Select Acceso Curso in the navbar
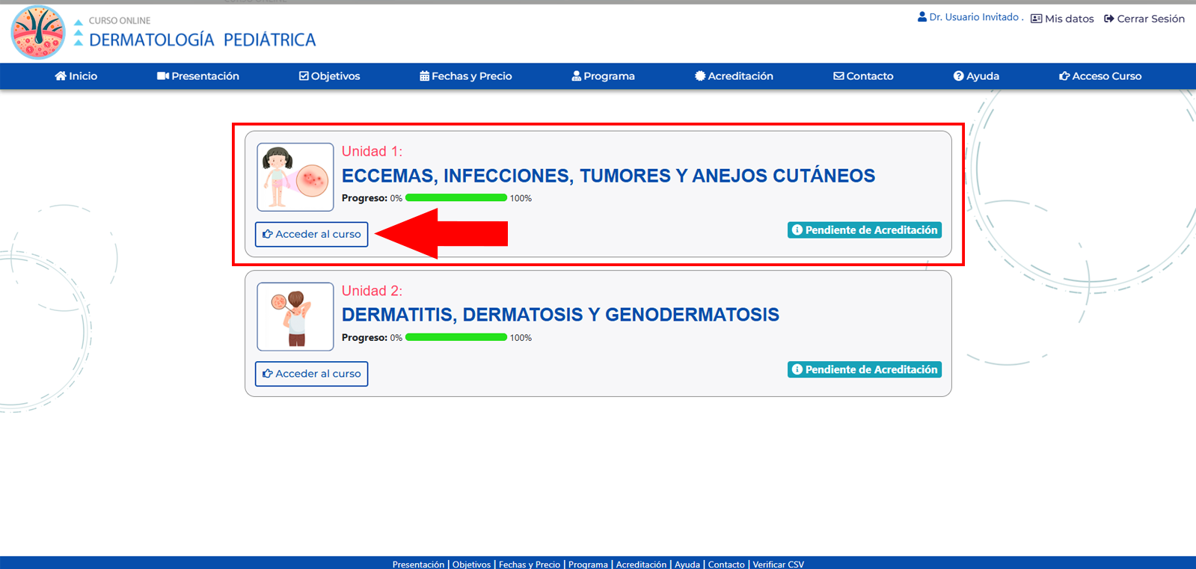Viewport: 1196px width, 569px height. (x=1100, y=76)
